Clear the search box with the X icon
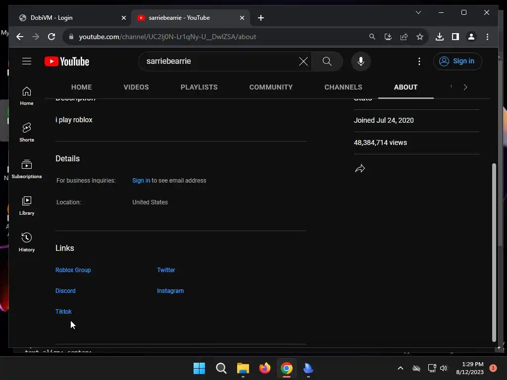 click(x=304, y=61)
